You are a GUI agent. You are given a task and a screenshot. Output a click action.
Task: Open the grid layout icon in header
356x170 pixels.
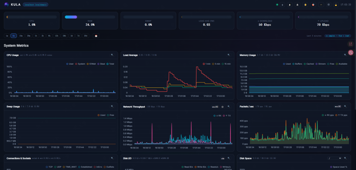pyautogui.click(x=329, y=5)
